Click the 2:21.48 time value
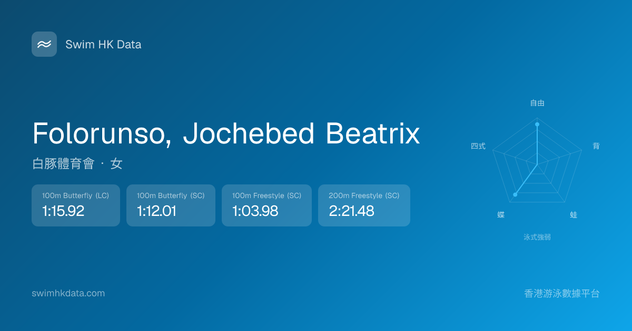This screenshot has height=331, width=632. 351,211
